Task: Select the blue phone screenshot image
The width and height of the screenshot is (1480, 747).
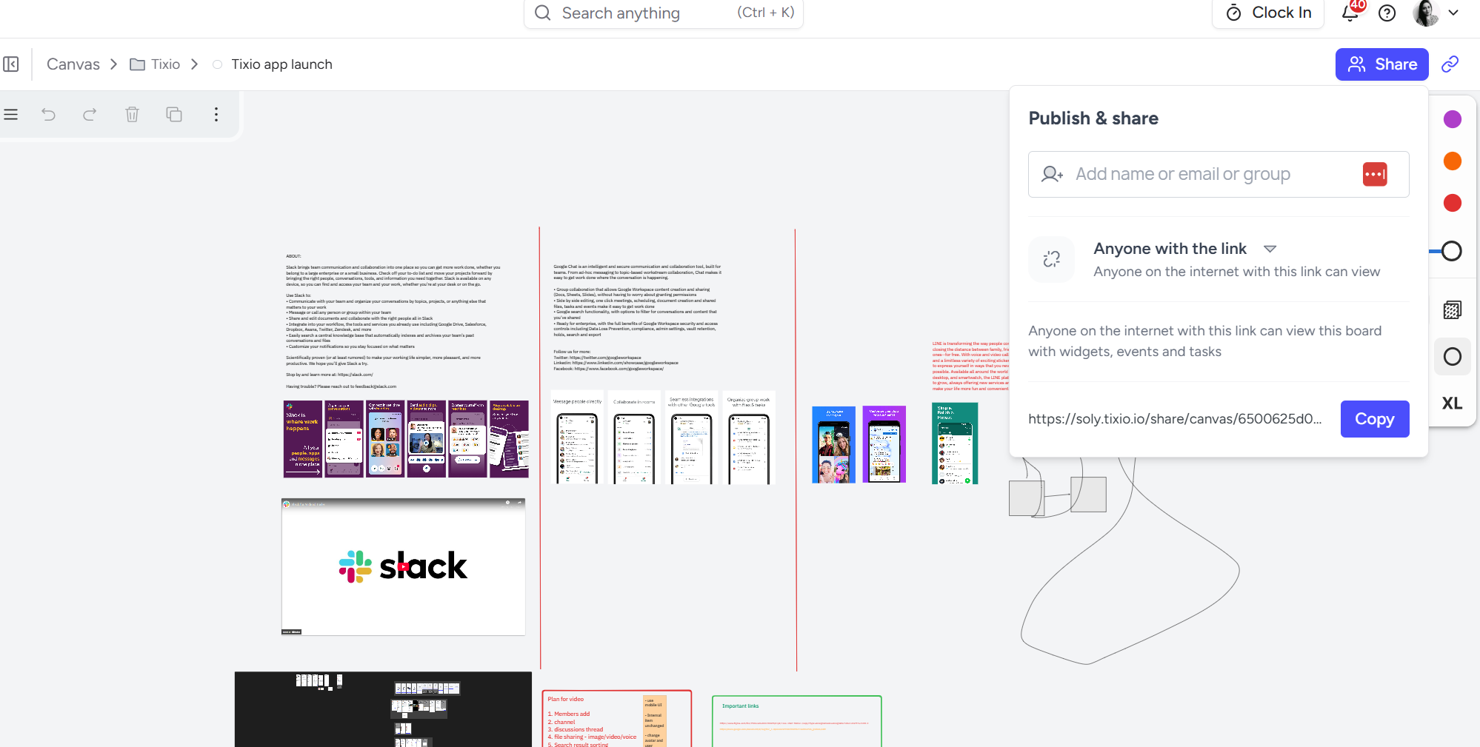Action: 833,444
